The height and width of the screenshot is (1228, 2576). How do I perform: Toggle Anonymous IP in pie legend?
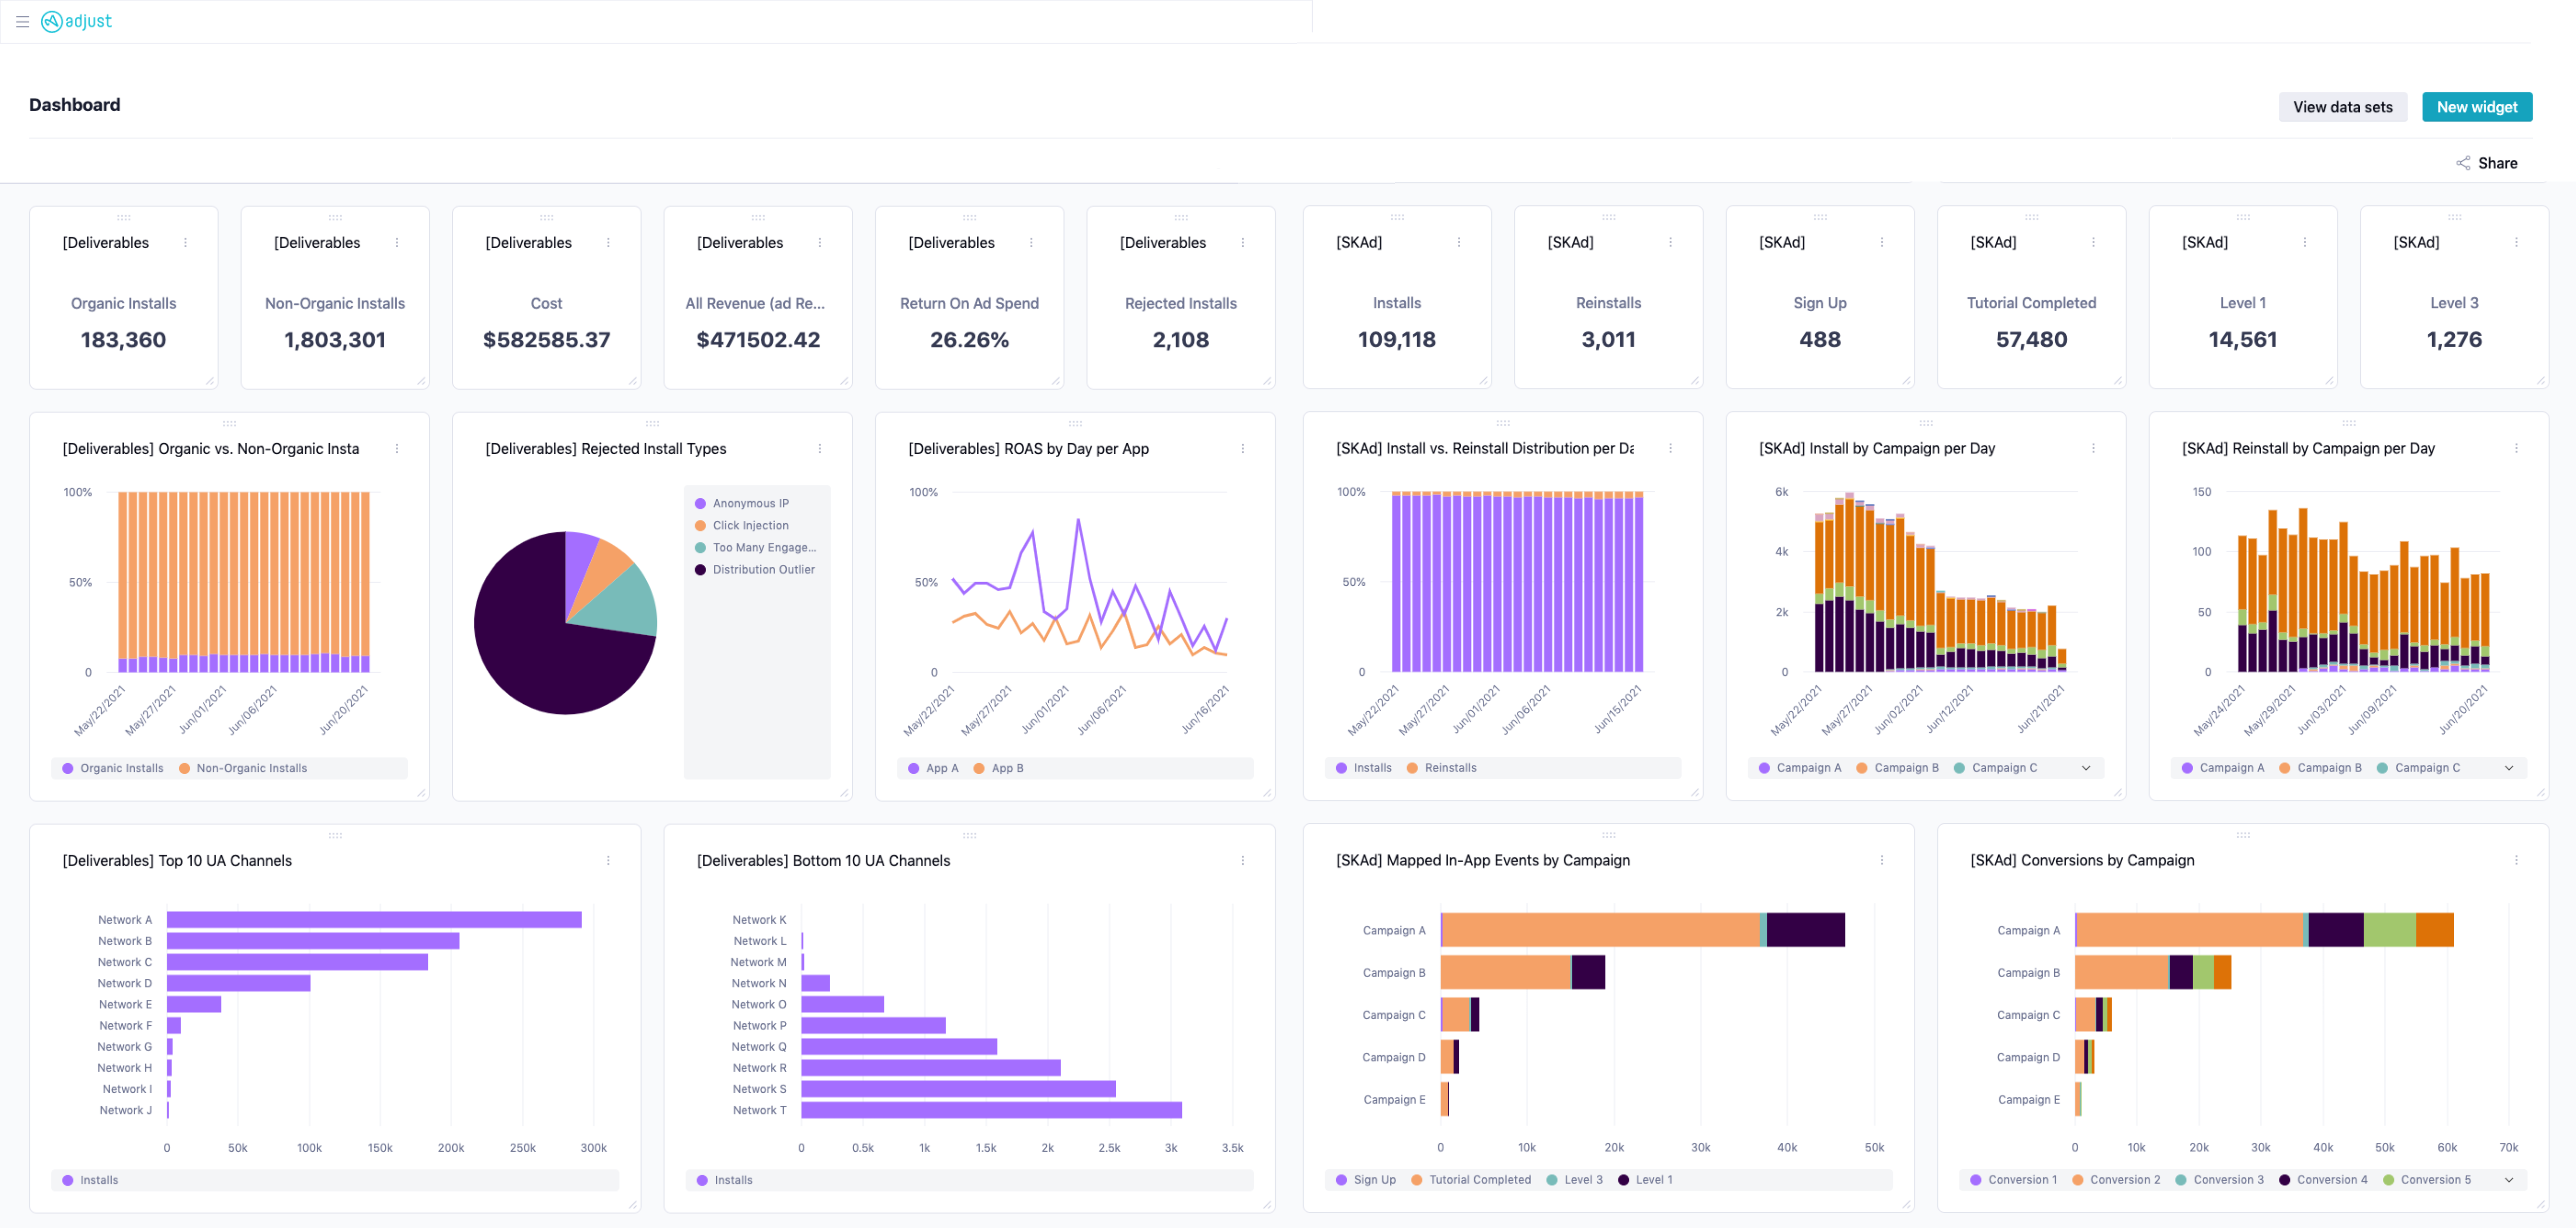(741, 503)
